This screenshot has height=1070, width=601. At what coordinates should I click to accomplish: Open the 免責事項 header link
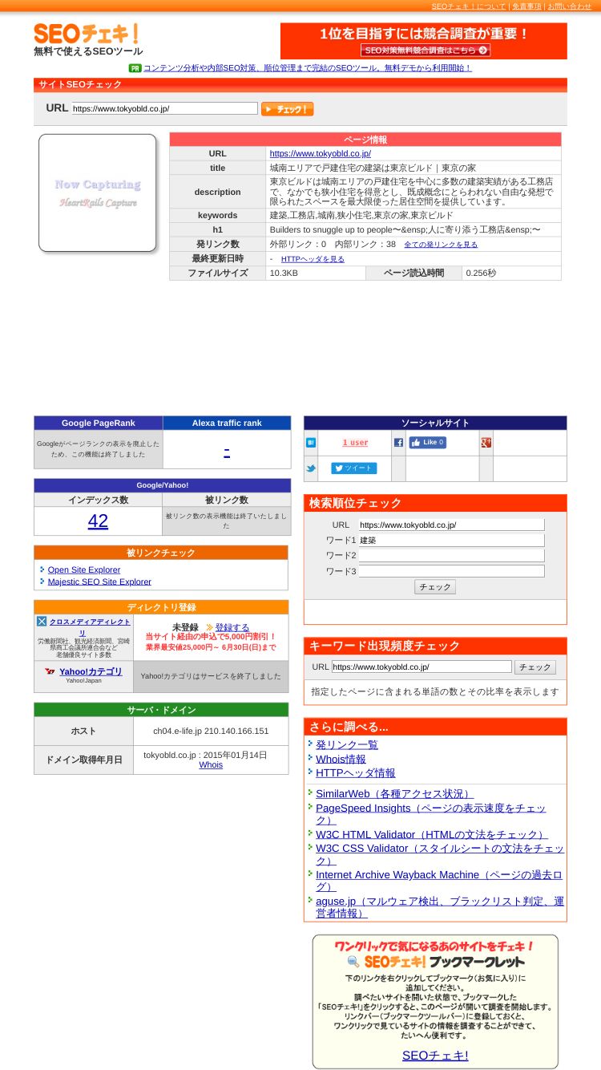tap(526, 6)
